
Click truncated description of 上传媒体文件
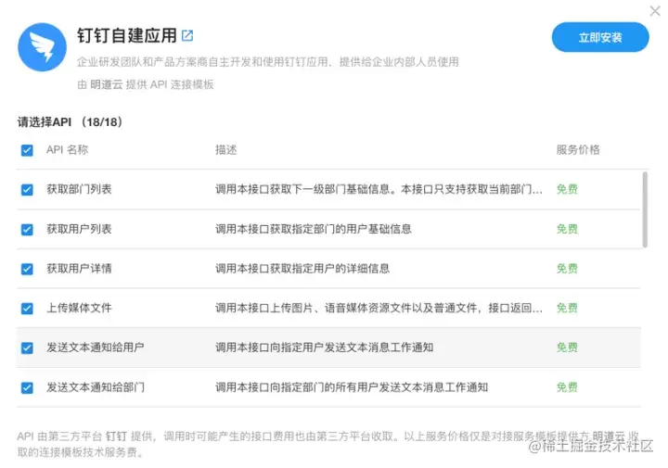tap(379, 308)
